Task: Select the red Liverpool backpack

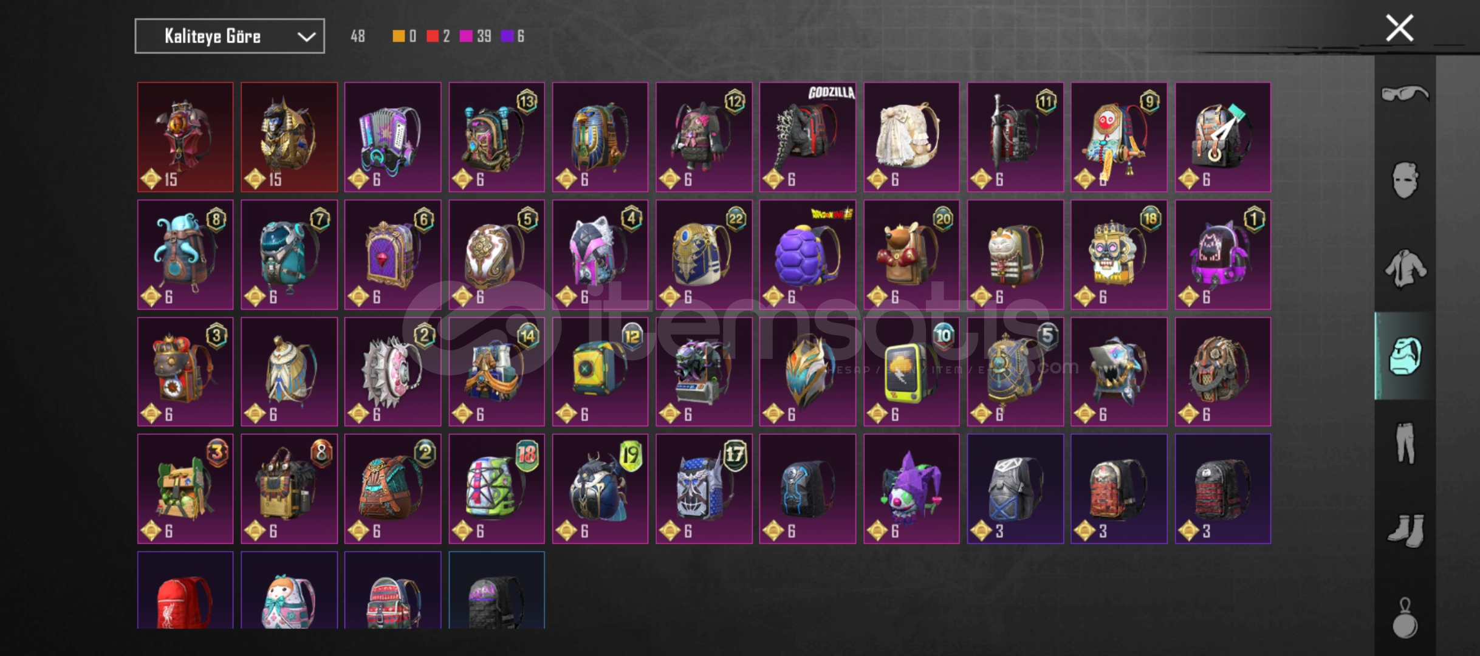Action: (x=185, y=590)
